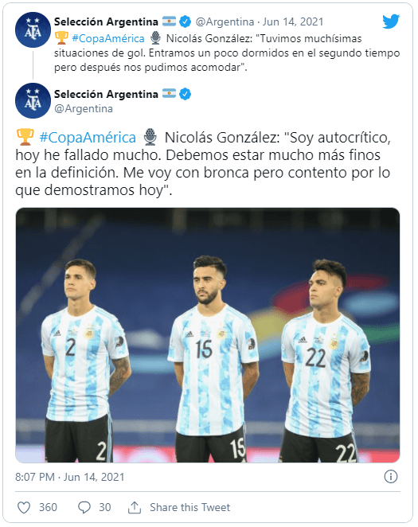
Task: Open the photo of three Argentina players
Action: (x=208, y=335)
